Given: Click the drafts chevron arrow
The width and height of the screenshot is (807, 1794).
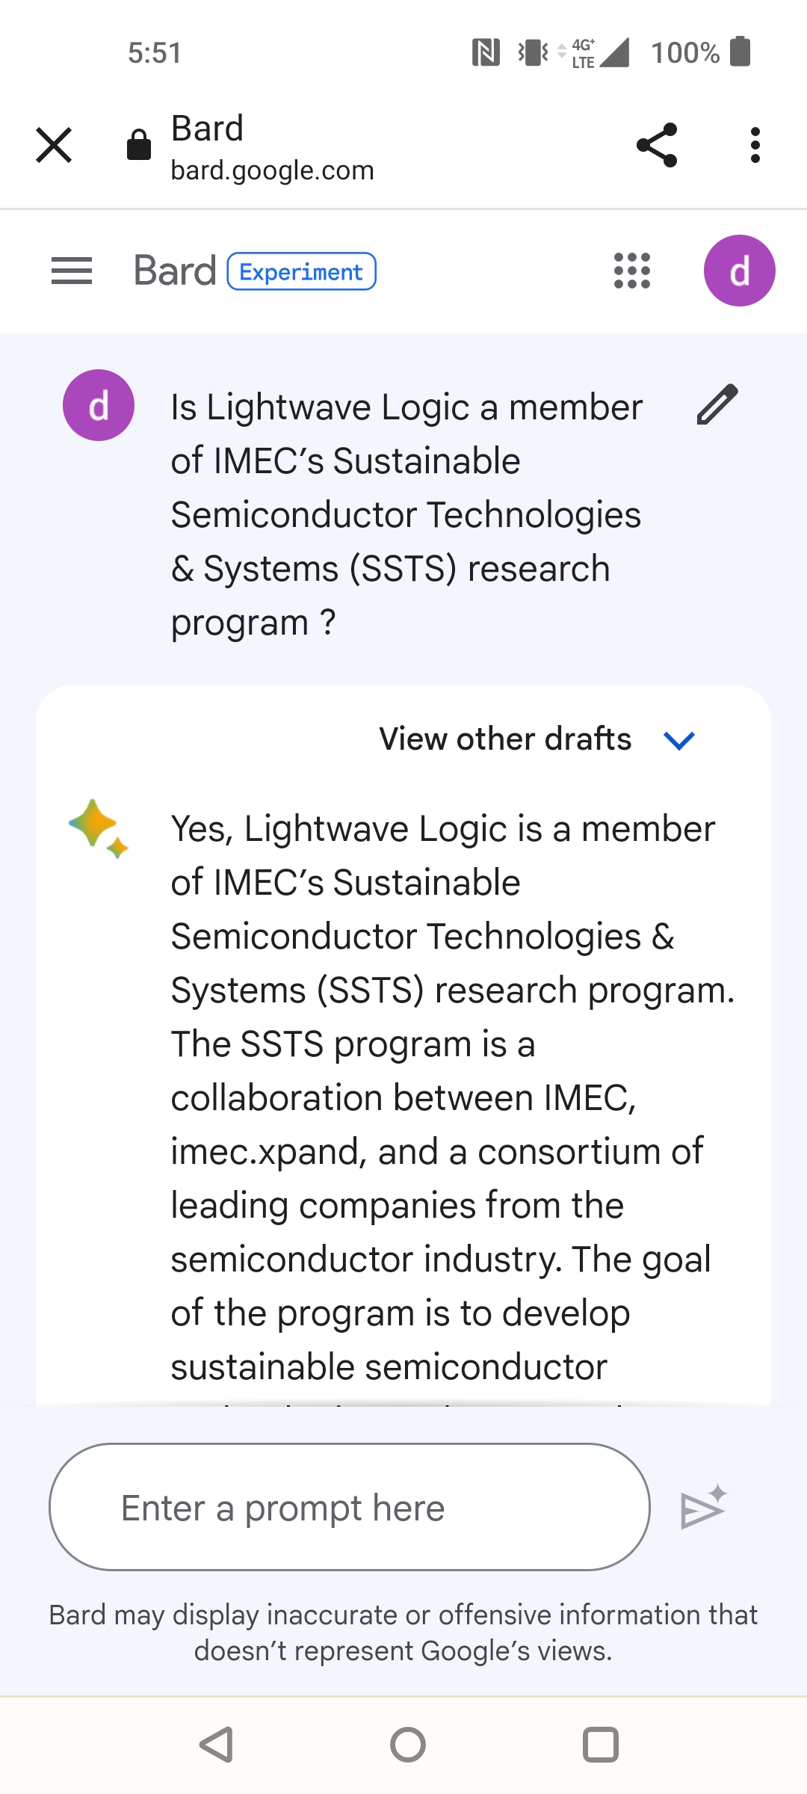Looking at the screenshot, I should (x=679, y=741).
